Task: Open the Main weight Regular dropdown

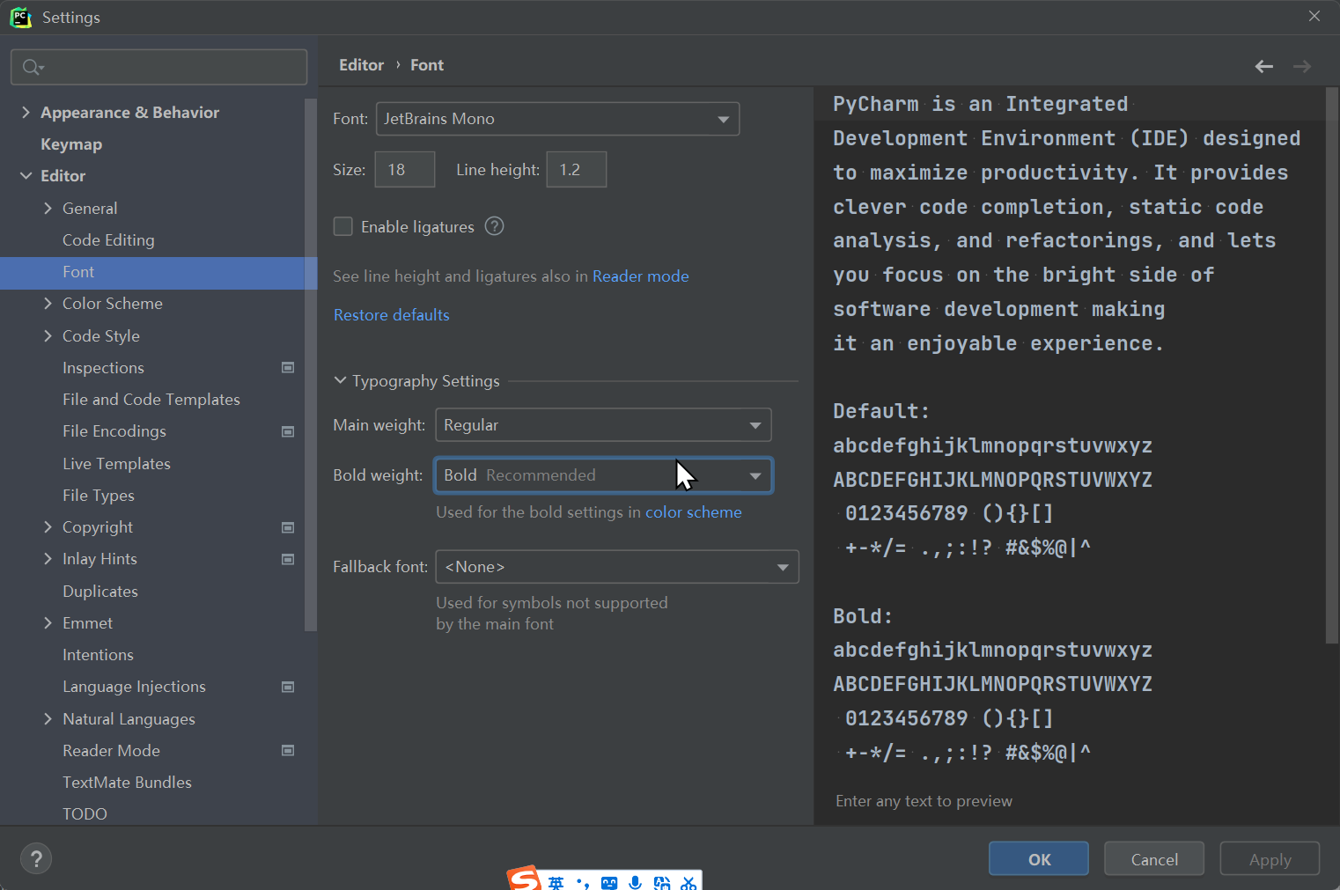Action: (603, 424)
